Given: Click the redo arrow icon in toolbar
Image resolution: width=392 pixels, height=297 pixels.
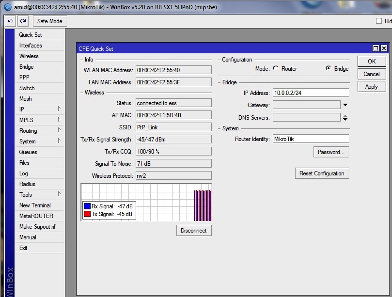Looking at the screenshot, I should coord(23,21).
